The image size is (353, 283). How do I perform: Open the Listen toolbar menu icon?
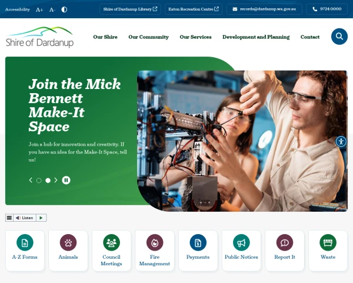9,218
